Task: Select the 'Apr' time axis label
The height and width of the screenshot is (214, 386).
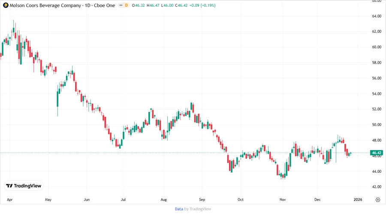Action: tap(9, 200)
